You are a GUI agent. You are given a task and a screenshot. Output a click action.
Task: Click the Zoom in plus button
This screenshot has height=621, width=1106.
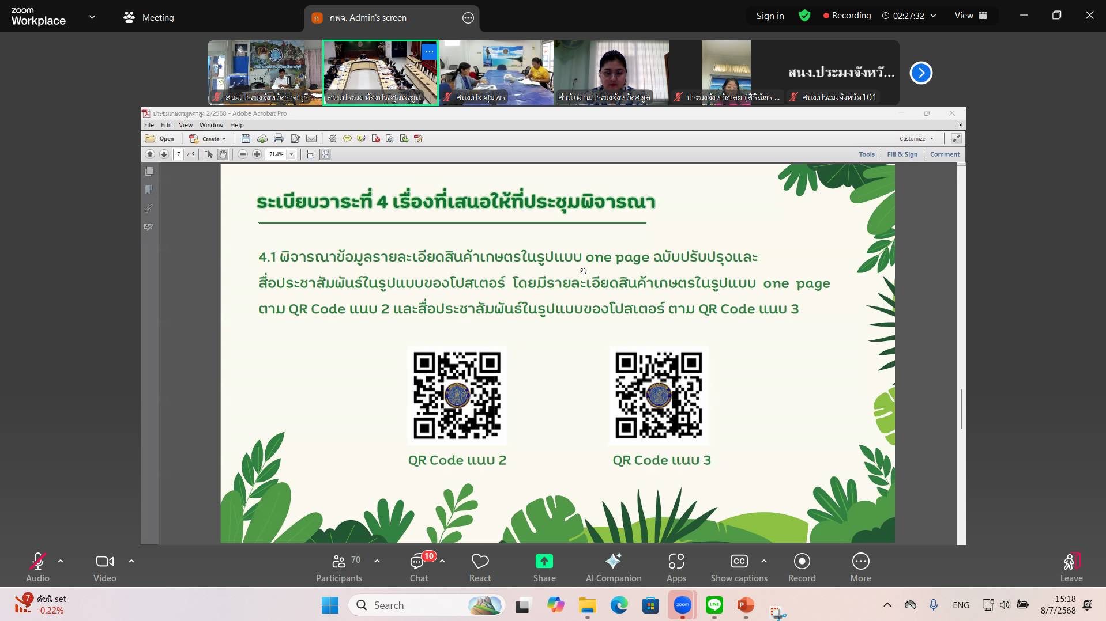(x=257, y=154)
